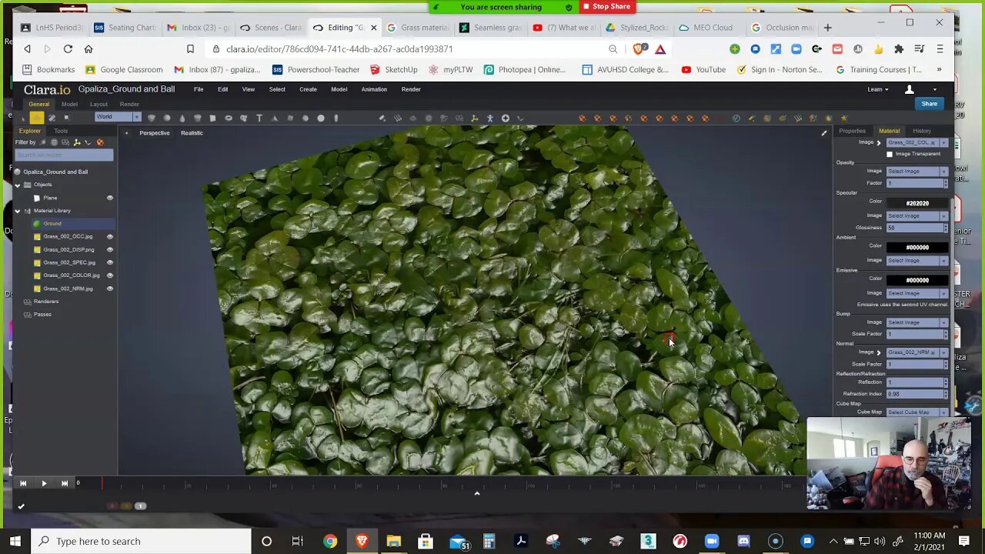Play the animation timeline
The image size is (985, 554).
tap(44, 483)
